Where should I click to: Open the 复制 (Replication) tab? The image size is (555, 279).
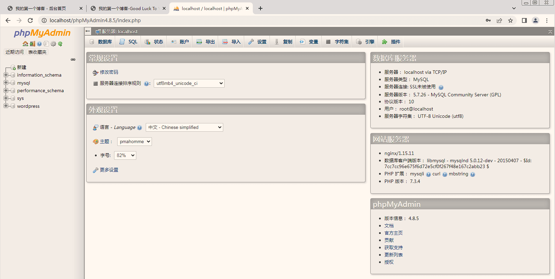point(283,42)
